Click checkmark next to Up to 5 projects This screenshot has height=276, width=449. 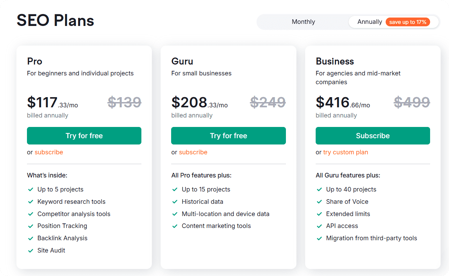[30, 189]
